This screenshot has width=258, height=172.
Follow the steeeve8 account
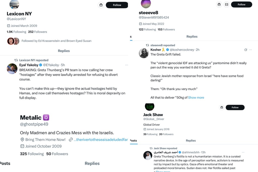click(241, 5)
